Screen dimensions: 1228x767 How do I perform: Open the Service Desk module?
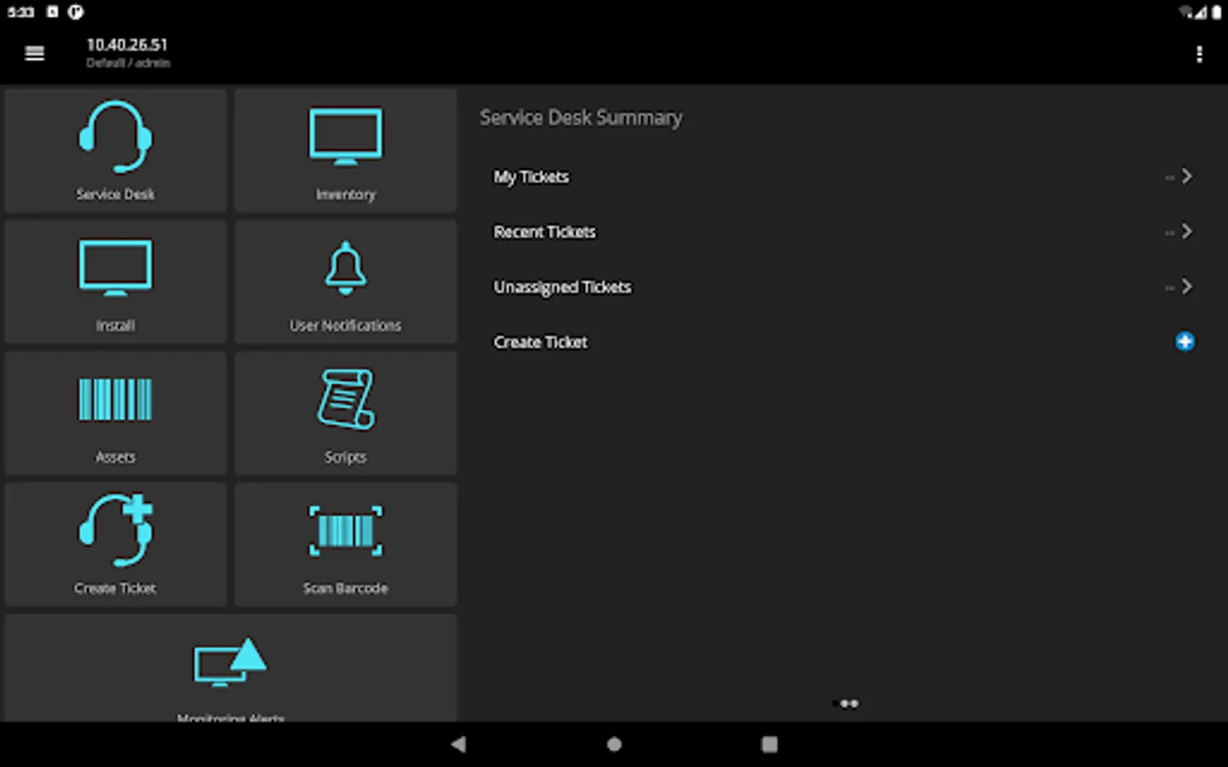tap(115, 149)
